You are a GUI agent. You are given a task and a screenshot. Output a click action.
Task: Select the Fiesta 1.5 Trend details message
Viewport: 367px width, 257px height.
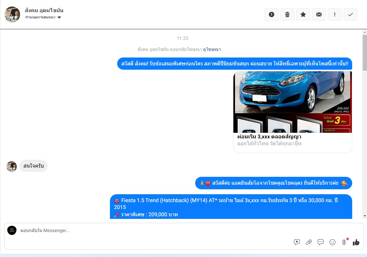[x=231, y=206]
